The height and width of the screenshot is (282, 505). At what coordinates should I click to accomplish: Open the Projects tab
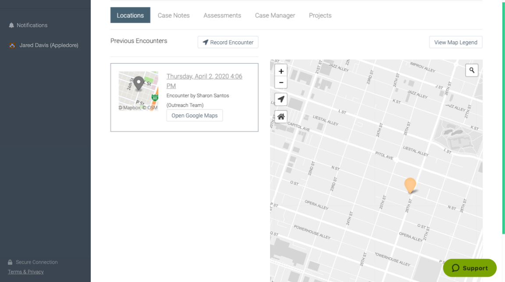(320, 15)
